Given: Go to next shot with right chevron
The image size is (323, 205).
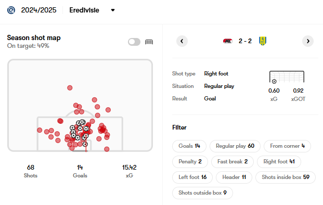Looking at the screenshot, I should click(x=308, y=41).
